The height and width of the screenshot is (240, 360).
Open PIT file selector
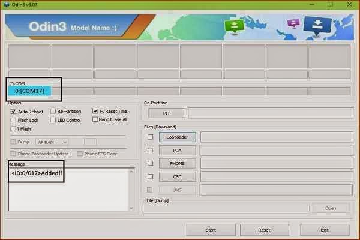166,113
